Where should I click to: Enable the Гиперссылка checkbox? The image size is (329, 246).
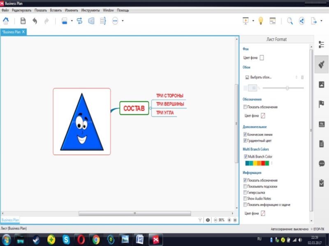245,192
